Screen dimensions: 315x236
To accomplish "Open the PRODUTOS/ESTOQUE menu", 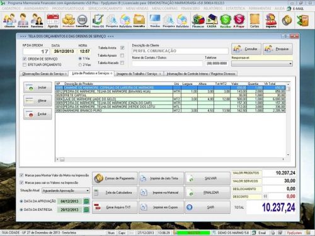I will point(68,9).
